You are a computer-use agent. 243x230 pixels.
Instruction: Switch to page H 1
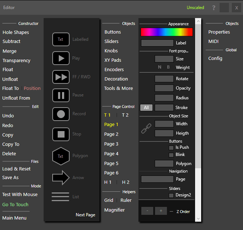tap(108, 182)
